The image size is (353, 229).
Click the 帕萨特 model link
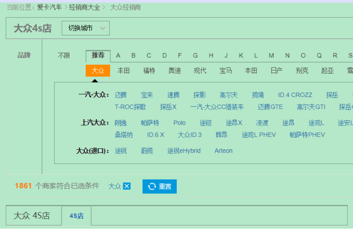(x=150, y=123)
